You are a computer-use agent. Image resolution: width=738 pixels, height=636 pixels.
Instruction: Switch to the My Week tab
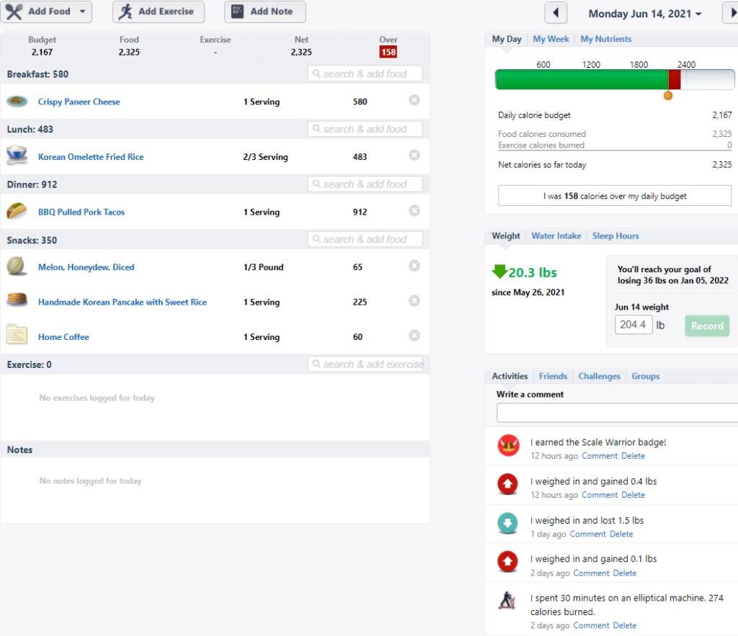coord(551,39)
